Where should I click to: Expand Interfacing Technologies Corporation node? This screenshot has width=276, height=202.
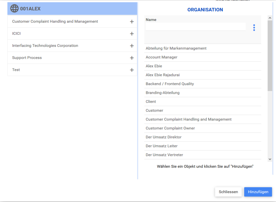132,46
